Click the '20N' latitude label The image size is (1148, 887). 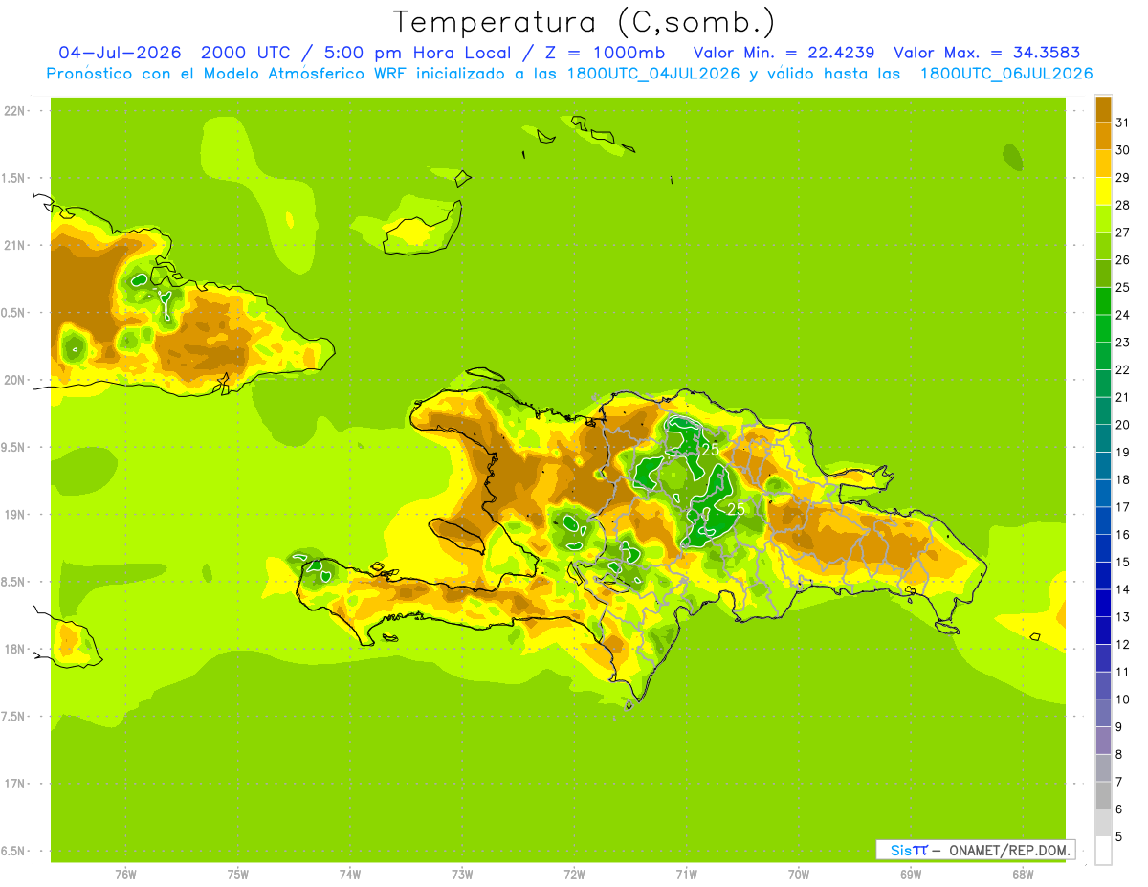point(15,380)
